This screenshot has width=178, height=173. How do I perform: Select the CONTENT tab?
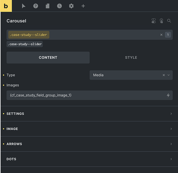coord(48,57)
